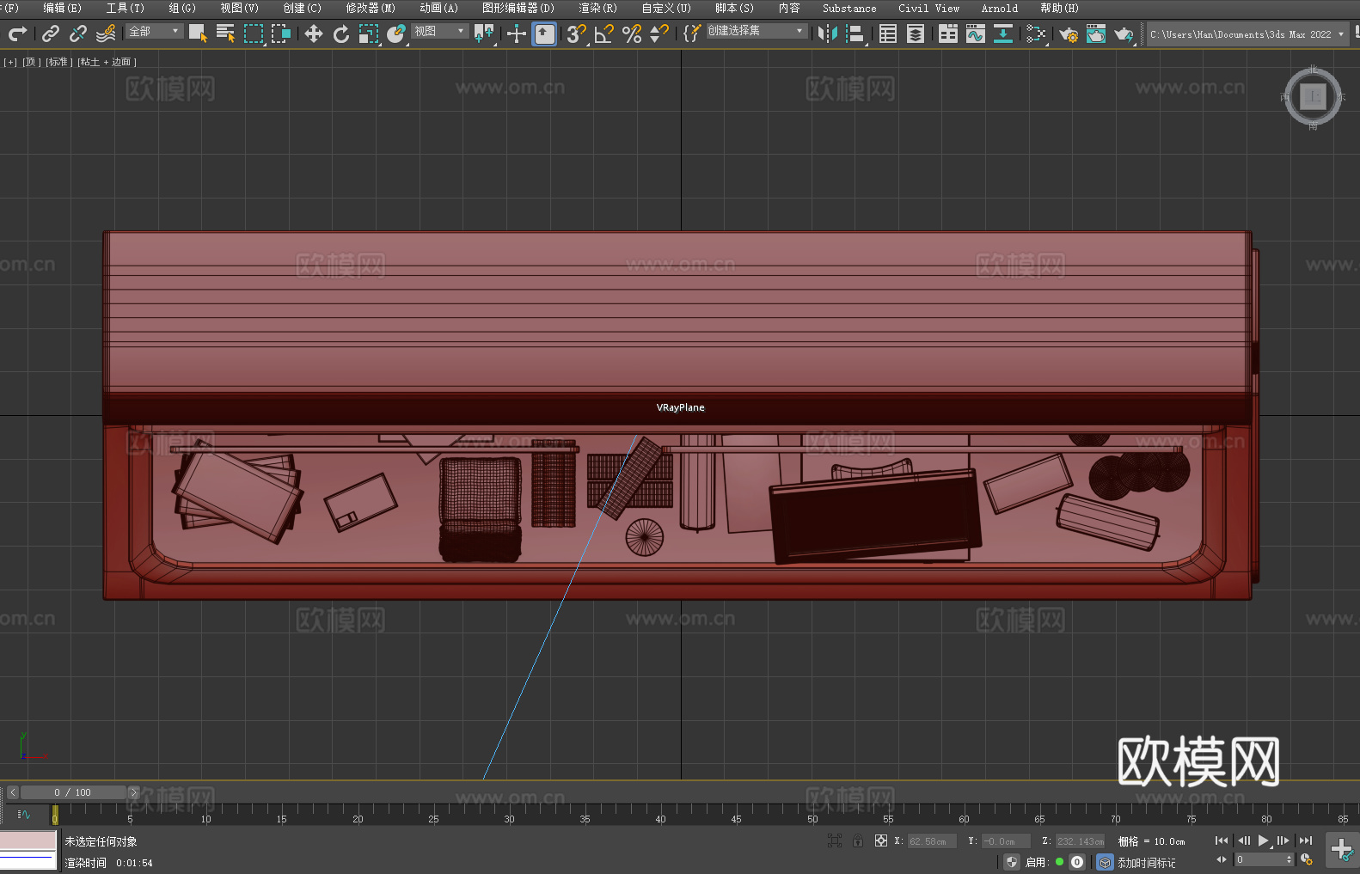
Task: Open the 组(G) menu
Action: tap(182, 8)
